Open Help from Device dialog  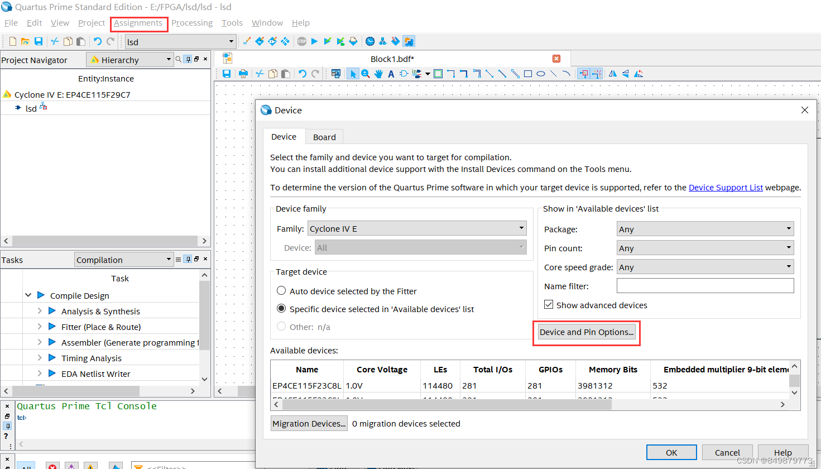(782, 452)
